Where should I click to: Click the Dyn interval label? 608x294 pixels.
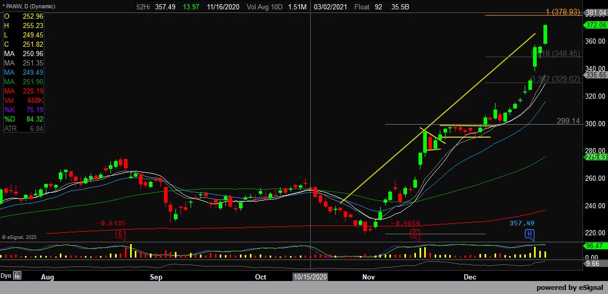click(6, 276)
